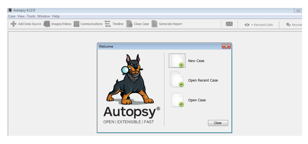Open the Images/Videos gallery icon
This screenshot has width=308, height=144.
(47, 24)
